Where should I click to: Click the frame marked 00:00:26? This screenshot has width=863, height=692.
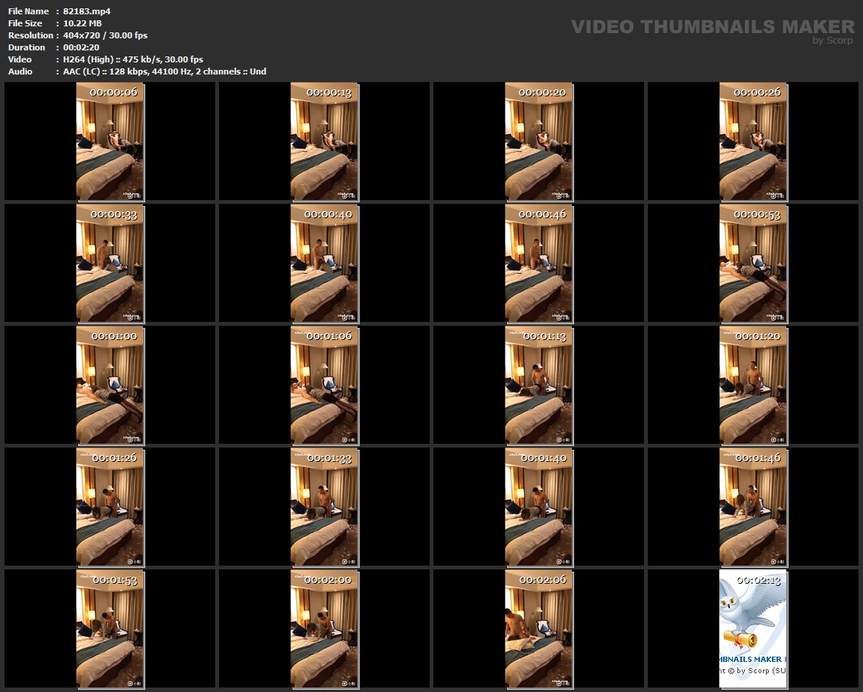point(753,141)
